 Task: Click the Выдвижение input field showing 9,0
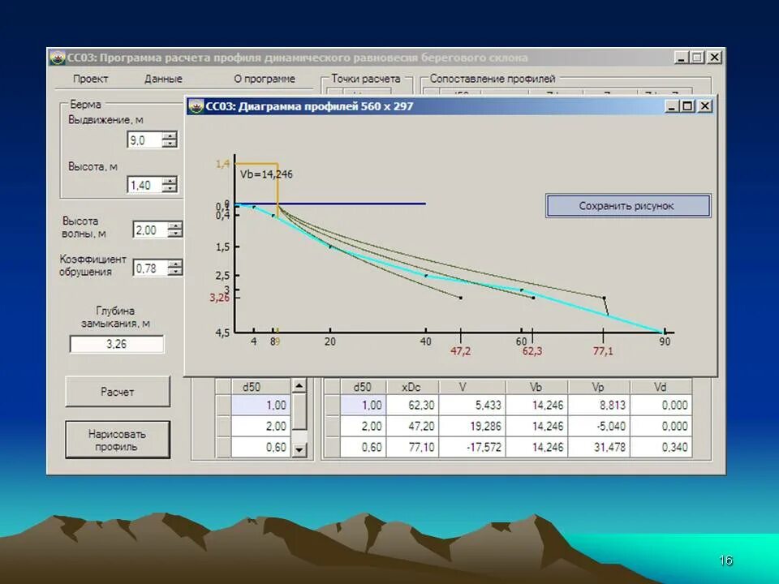click(x=144, y=140)
